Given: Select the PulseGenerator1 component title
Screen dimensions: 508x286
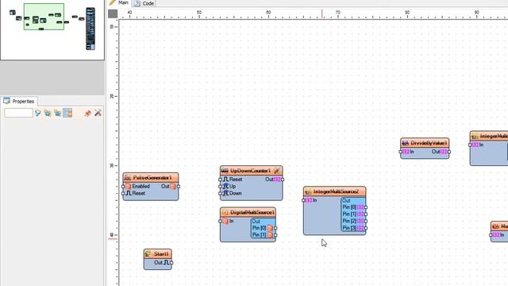Looking at the screenshot, I should [x=152, y=178].
